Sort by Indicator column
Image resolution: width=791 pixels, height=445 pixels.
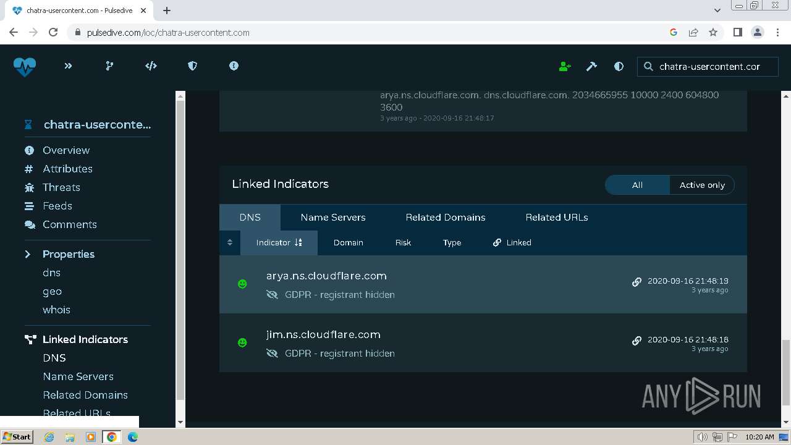[x=279, y=243]
